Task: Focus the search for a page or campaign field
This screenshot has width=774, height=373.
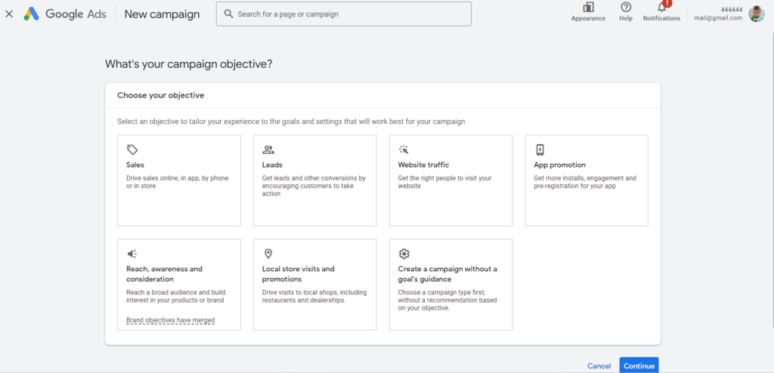Action: (x=344, y=14)
